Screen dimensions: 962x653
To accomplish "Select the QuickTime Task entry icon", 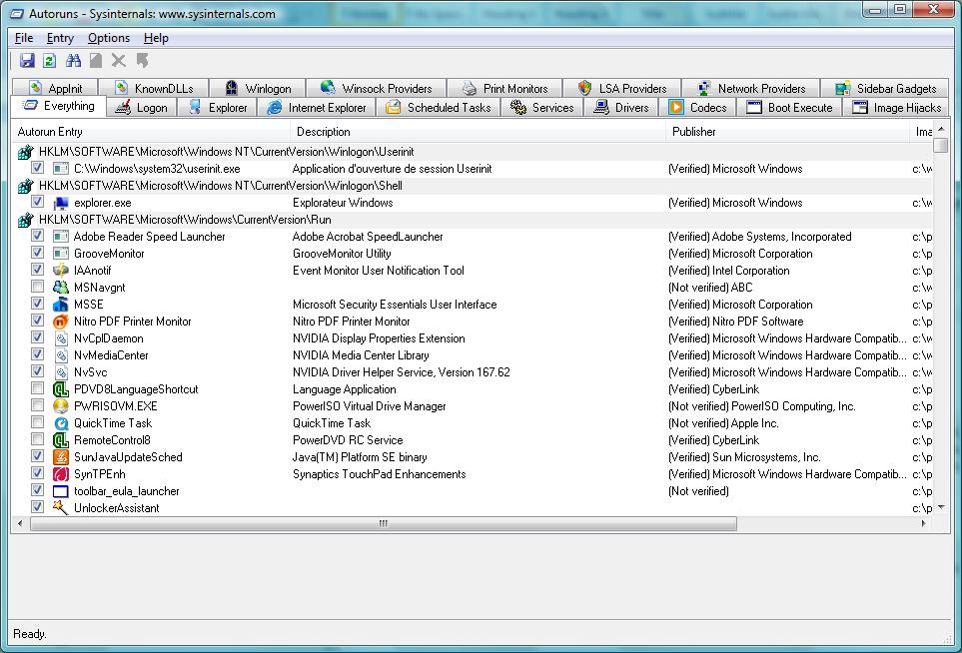I will click(60, 423).
